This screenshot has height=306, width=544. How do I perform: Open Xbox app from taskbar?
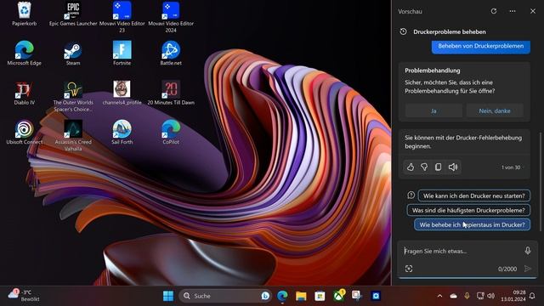339,296
